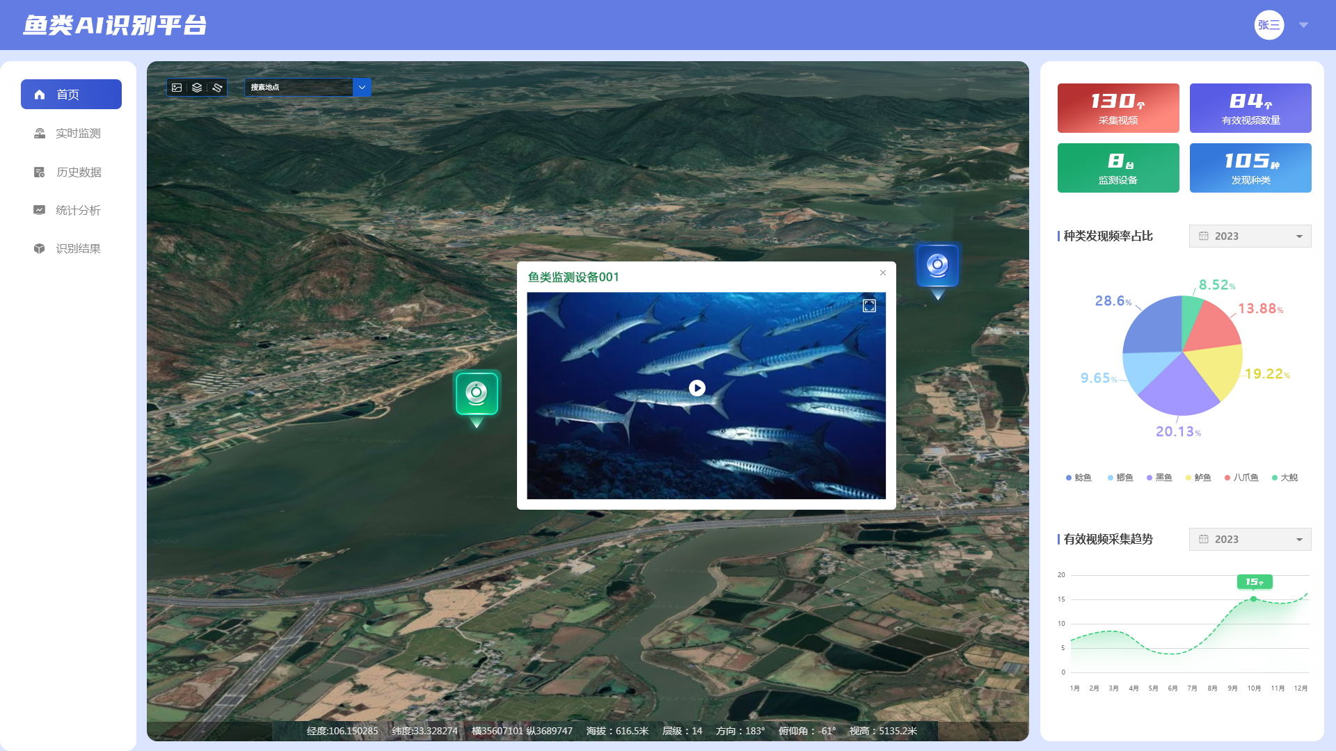Click the 15个 tooltip label on trend chart
This screenshot has width=1336, height=751.
click(x=1255, y=582)
